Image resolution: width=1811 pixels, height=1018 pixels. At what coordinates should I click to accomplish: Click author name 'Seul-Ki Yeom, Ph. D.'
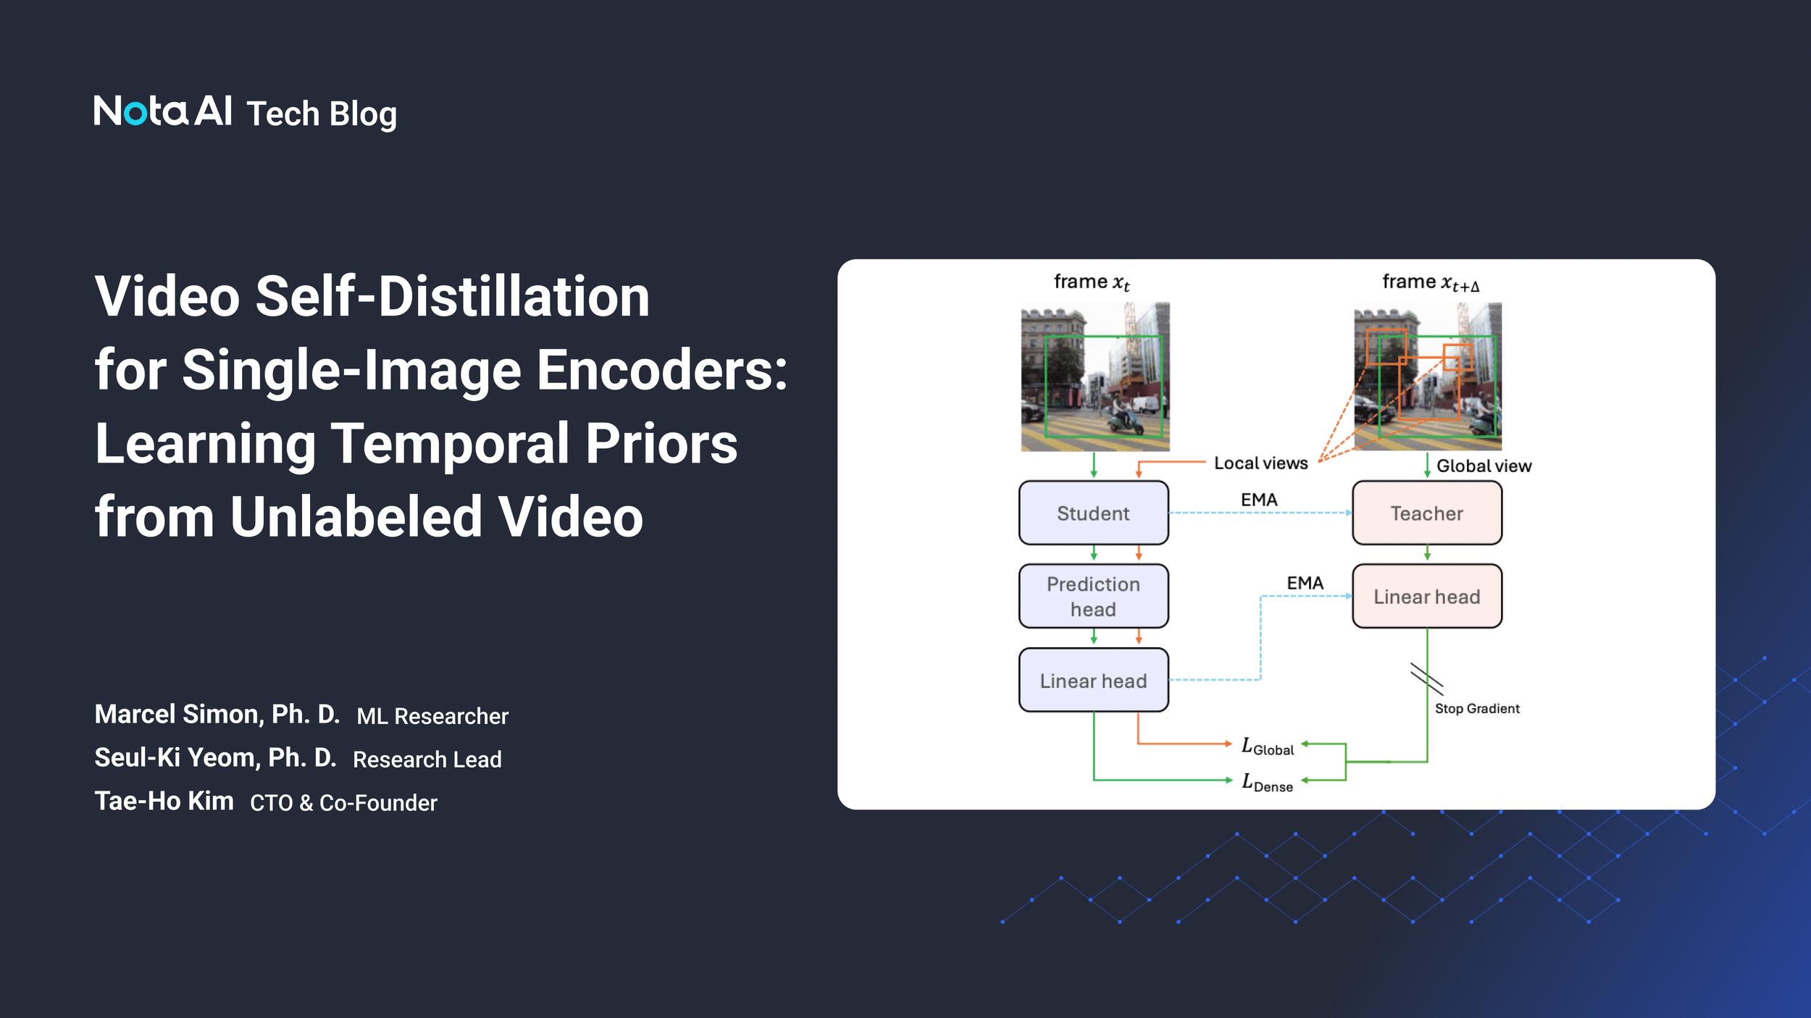click(216, 758)
